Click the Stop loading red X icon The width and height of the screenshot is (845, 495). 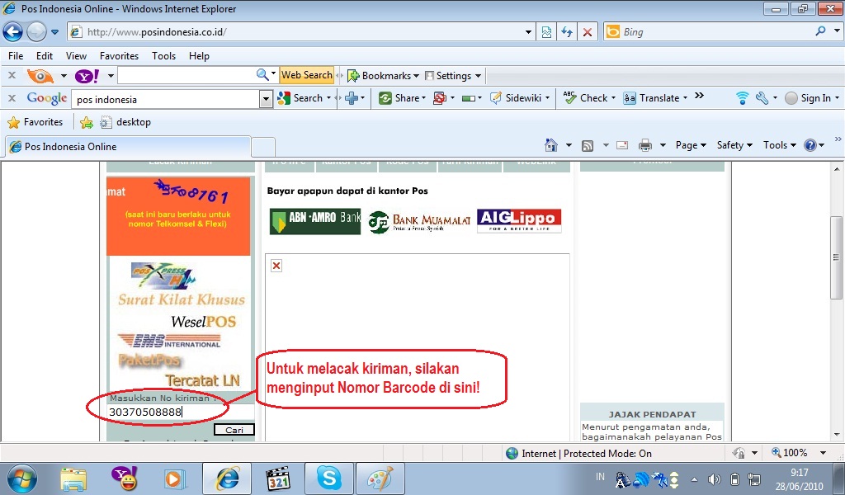pos(588,32)
